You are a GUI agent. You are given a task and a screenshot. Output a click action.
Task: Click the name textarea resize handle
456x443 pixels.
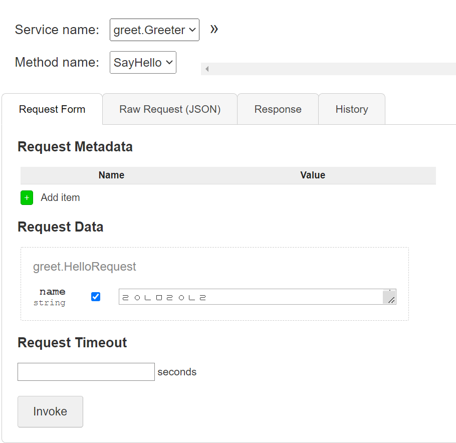(390, 299)
